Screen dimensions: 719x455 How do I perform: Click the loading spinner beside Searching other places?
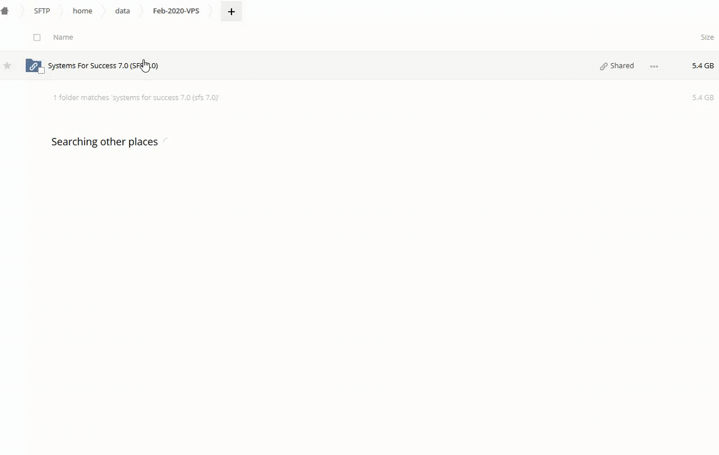[x=165, y=141]
